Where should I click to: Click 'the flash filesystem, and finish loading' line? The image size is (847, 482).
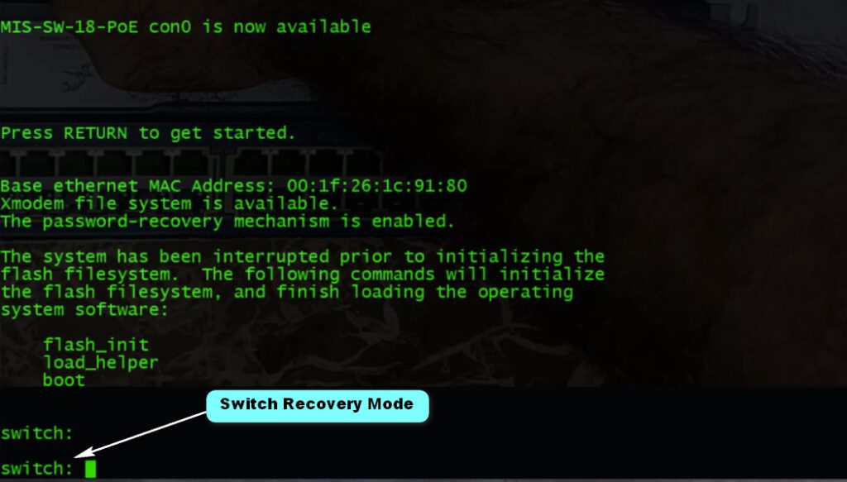coord(286,292)
